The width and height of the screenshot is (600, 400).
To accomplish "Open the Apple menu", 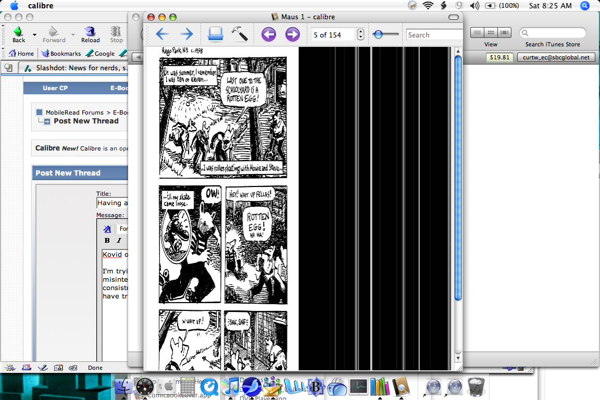I will pyautogui.click(x=14, y=5).
